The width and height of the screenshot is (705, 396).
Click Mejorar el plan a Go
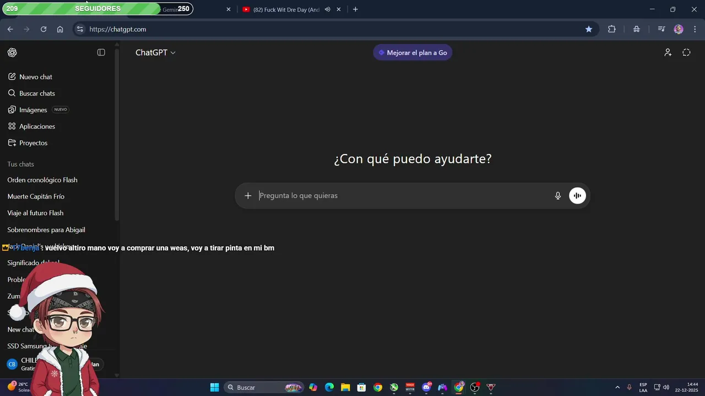413,52
